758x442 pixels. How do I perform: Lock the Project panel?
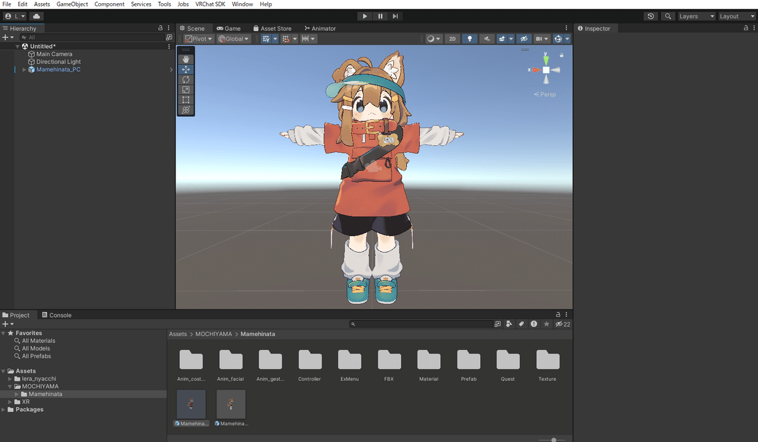pyautogui.click(x=558, y=315)
